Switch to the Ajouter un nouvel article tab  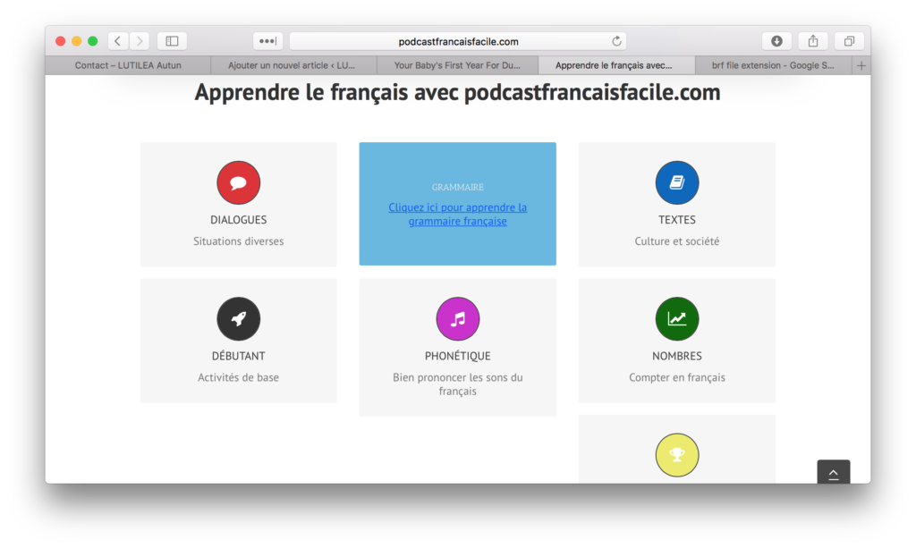tap(292, 65)
